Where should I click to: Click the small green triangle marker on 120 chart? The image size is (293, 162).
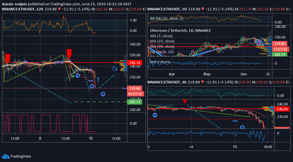[x=73, y=76]
